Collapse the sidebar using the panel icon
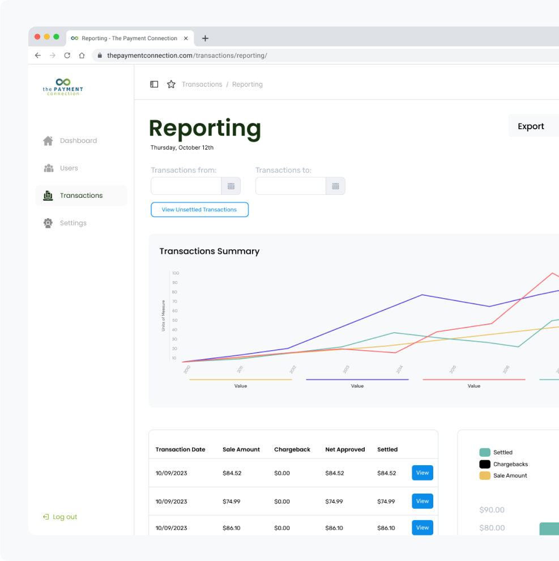 point(154,84)
